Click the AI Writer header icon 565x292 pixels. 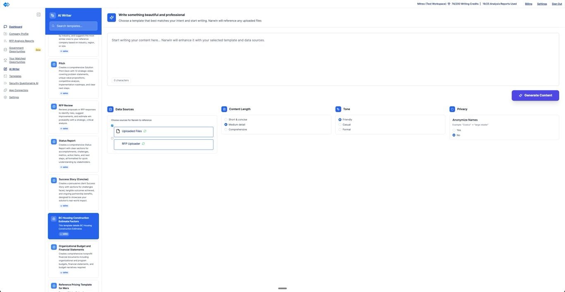click(53, 15)
